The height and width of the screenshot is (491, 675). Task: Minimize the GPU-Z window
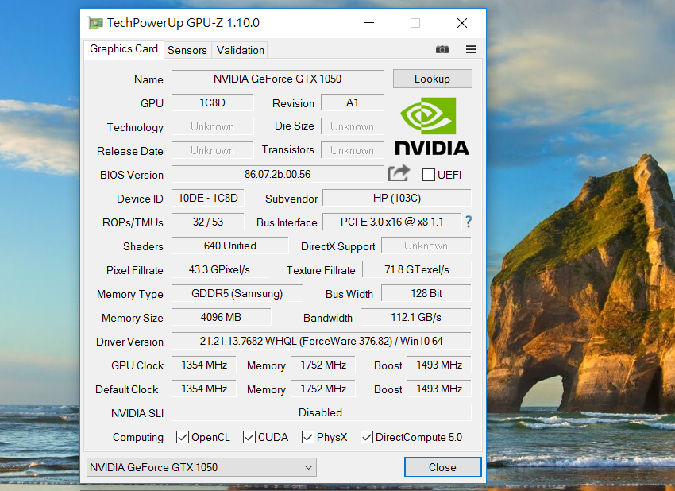tap(369, 23)
